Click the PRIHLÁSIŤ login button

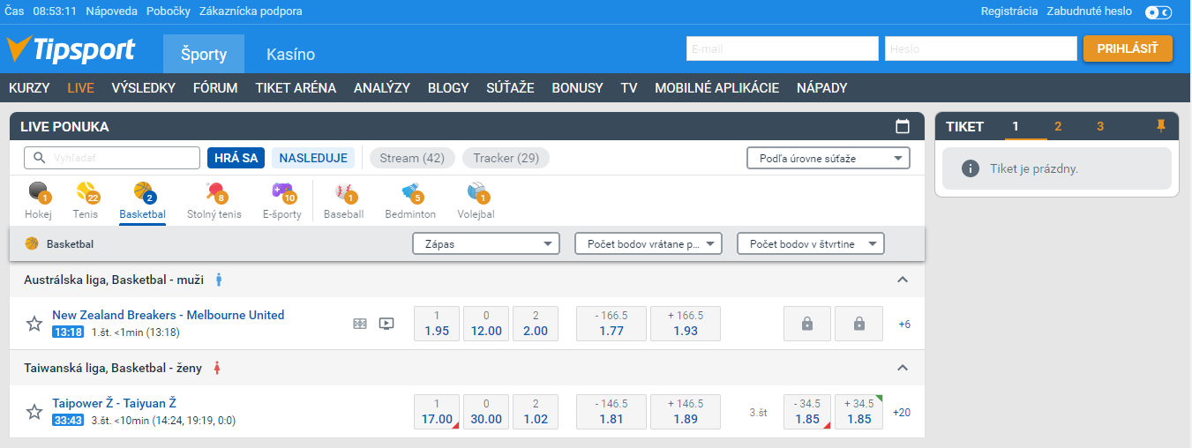1127,49
